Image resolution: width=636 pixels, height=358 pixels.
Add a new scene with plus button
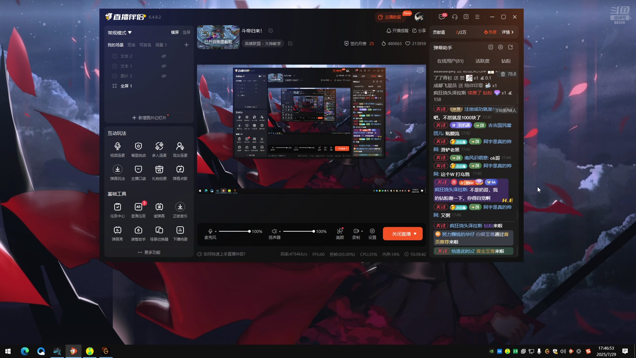pos(186,45)
